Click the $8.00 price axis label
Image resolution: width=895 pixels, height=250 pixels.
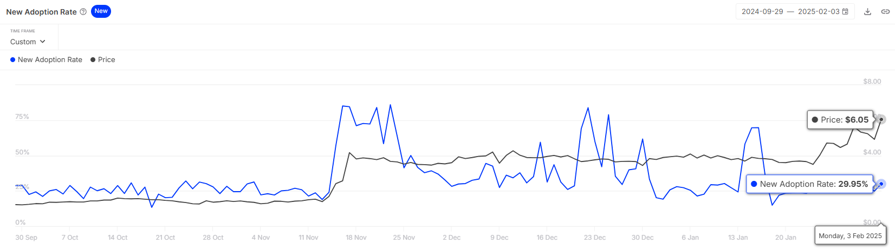click(x=872, y=82)
